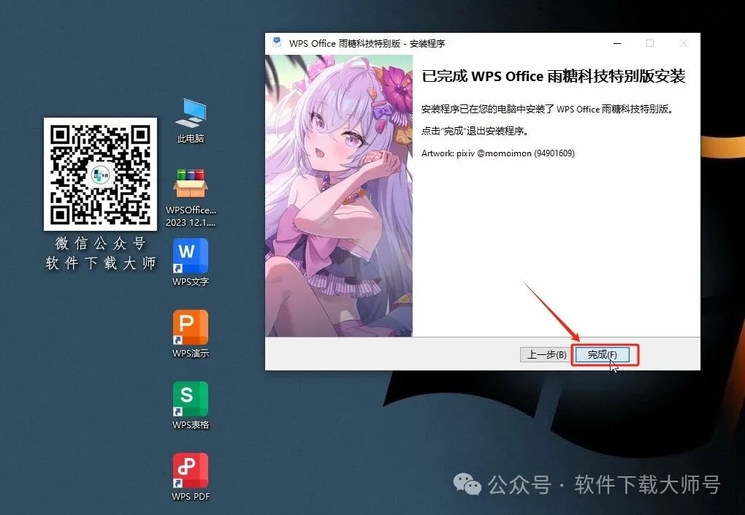Click the WPS icon in the installer title bar
The width and height of the screenshot is (745, 515).
276,43
